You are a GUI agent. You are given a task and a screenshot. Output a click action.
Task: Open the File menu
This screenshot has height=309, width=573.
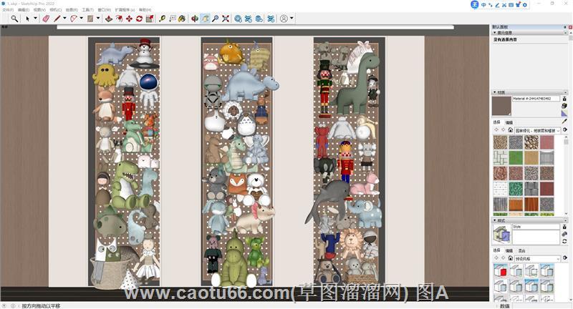(8, 10)
